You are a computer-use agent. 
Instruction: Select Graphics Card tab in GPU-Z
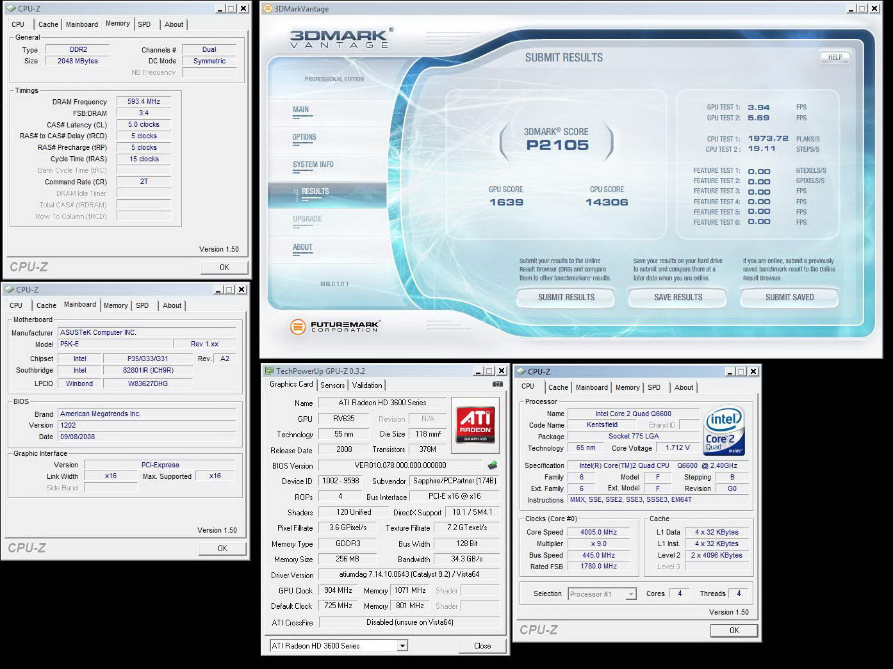(x=291, y=384)
